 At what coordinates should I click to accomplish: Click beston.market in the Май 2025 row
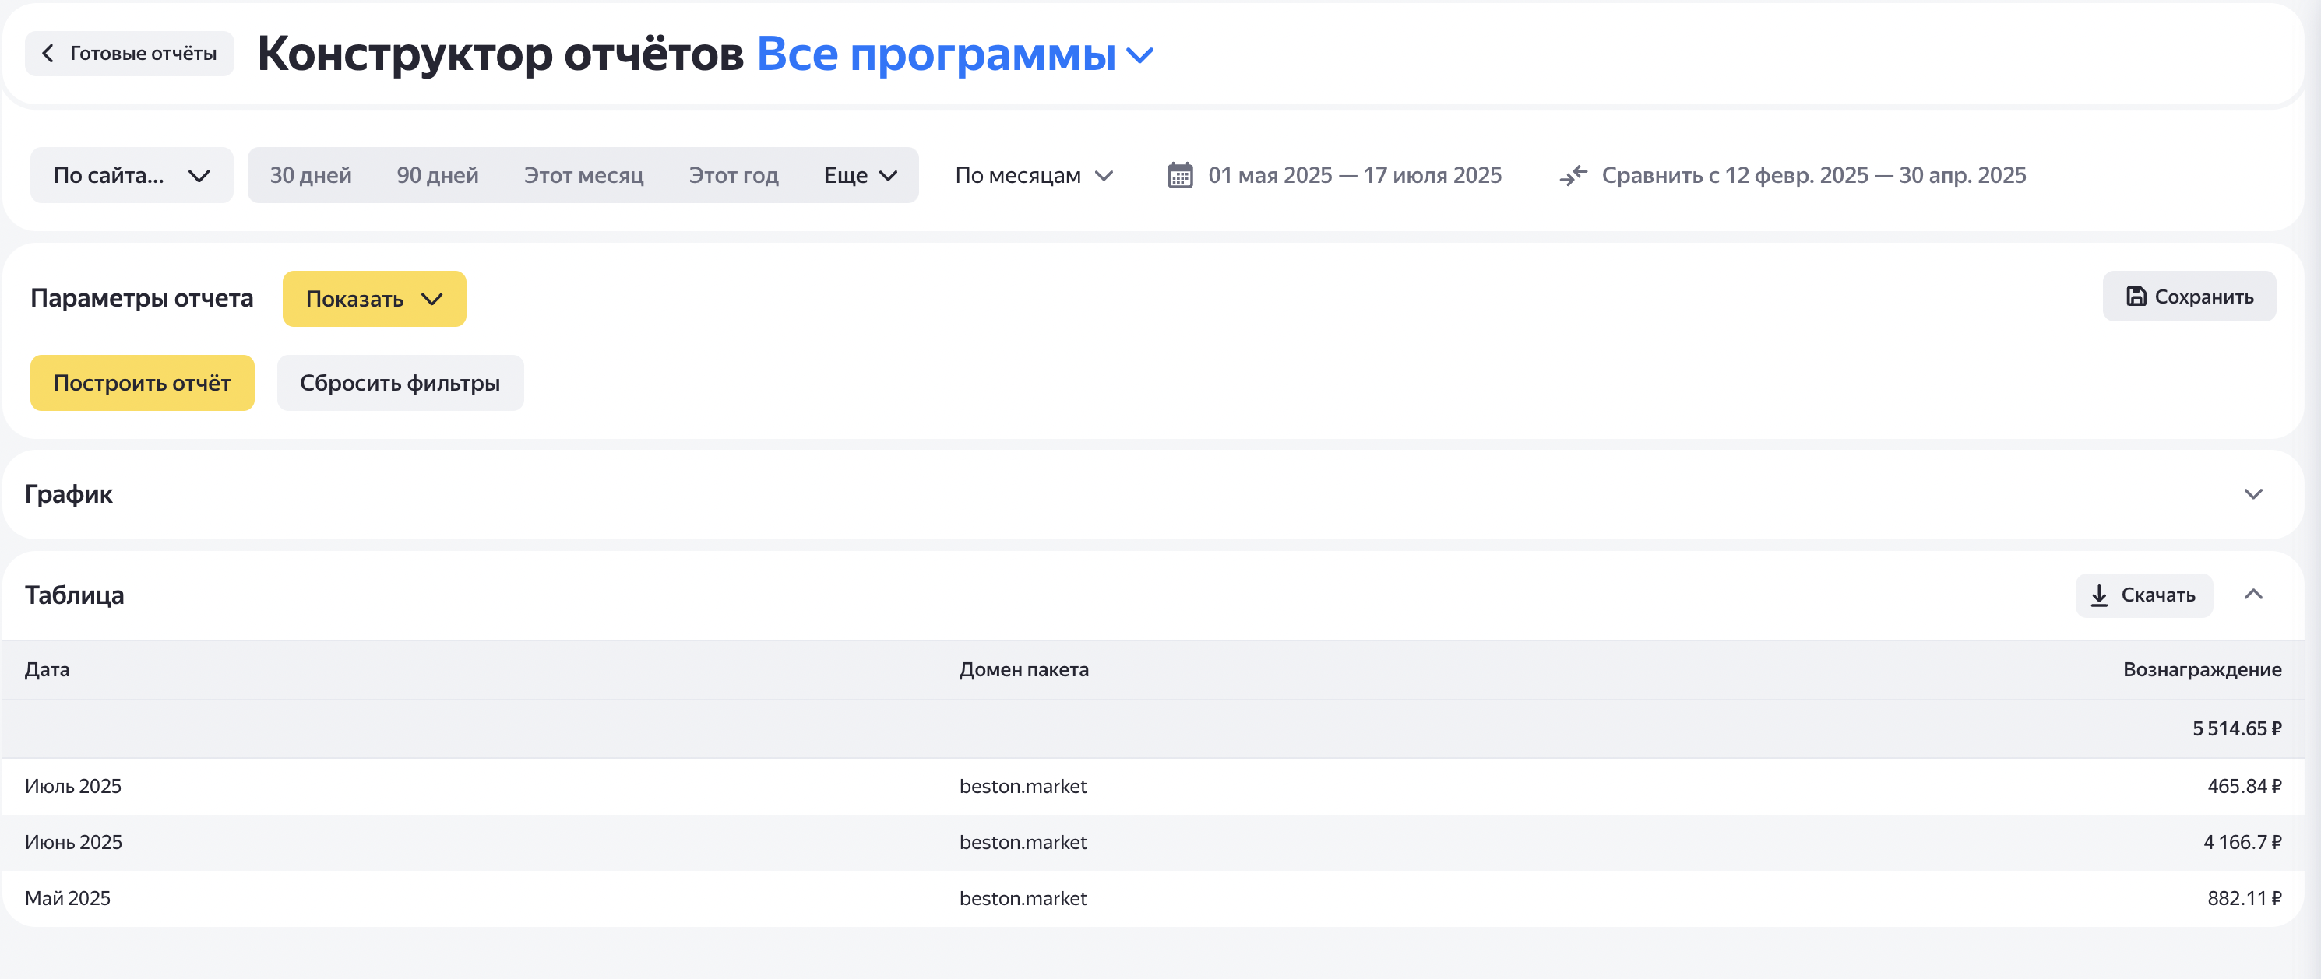[x=1023, y=897]
